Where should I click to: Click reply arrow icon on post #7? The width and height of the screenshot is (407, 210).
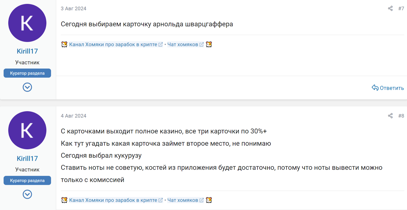coord(375,88)
